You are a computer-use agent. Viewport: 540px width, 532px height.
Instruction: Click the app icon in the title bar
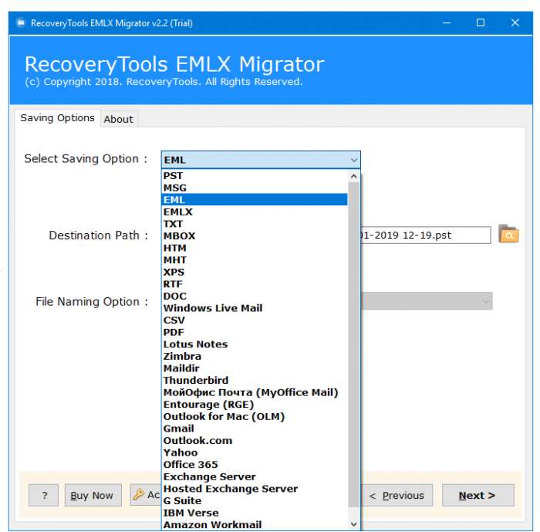point(21,22)
